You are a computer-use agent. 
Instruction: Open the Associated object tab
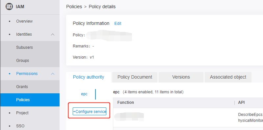[x=228, y=77]
